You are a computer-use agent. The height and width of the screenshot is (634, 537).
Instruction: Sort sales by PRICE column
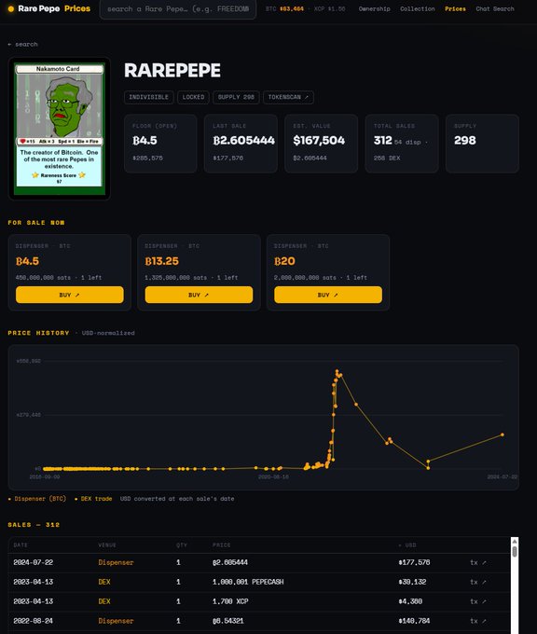[222, 545]
